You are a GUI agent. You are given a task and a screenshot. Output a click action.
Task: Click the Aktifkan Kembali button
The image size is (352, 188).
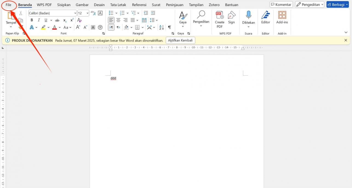tap(180, 40)
